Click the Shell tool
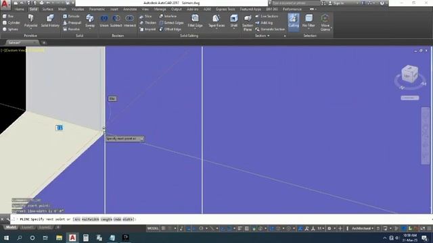The image size is (433, 243). click(x=233, y=21)
